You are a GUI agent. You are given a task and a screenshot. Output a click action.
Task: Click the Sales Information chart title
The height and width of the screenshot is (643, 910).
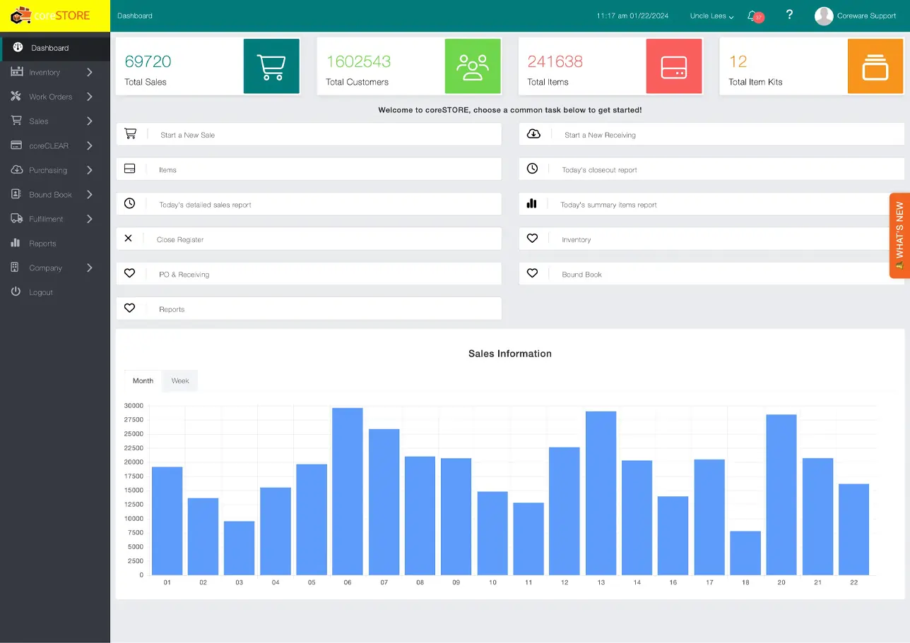(510, 354)
